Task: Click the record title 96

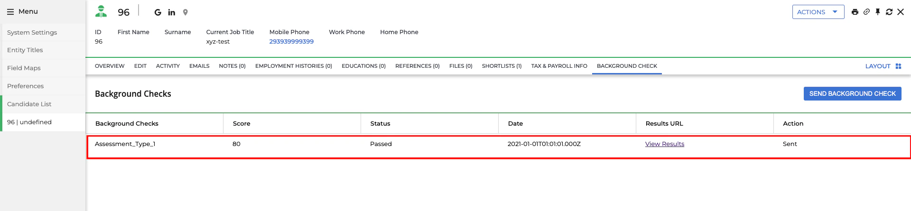Action: [x=124, y=12]
